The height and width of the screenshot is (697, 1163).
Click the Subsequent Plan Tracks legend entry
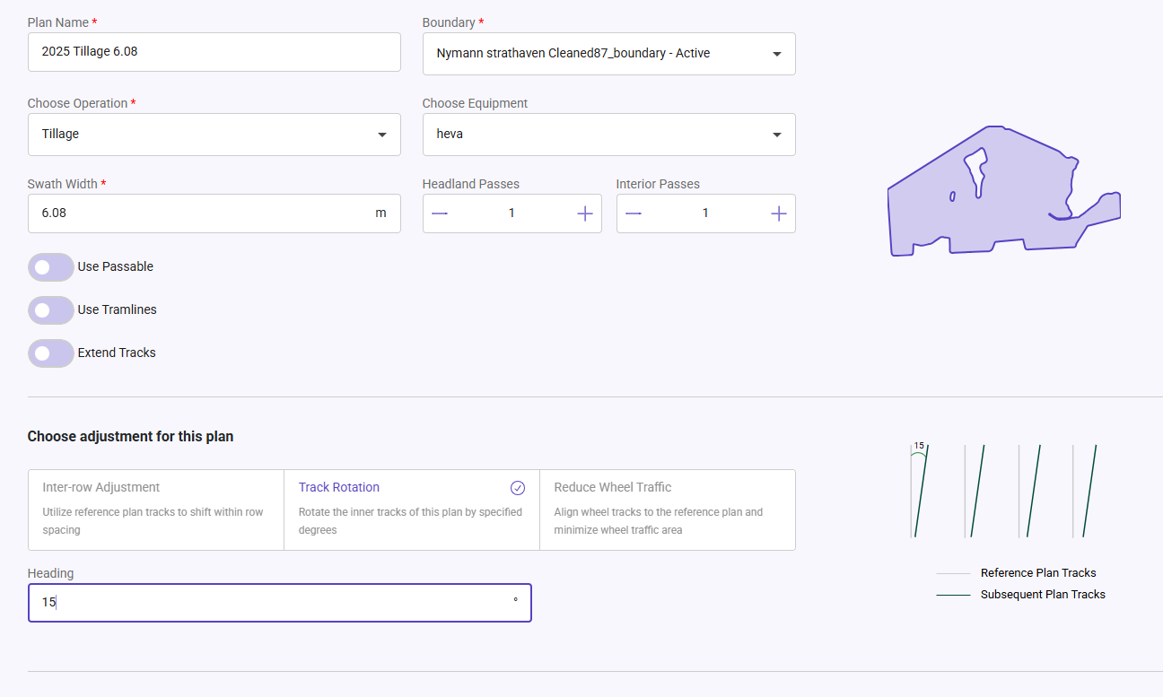click(1042, 594)
